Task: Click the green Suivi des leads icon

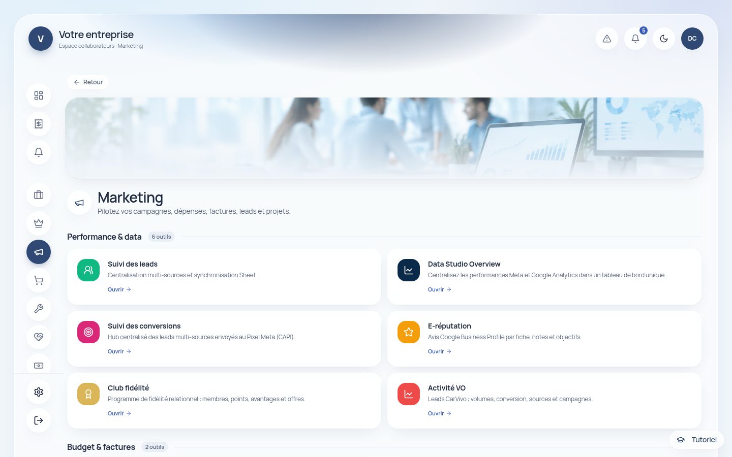Action: [x=88, y=270]
